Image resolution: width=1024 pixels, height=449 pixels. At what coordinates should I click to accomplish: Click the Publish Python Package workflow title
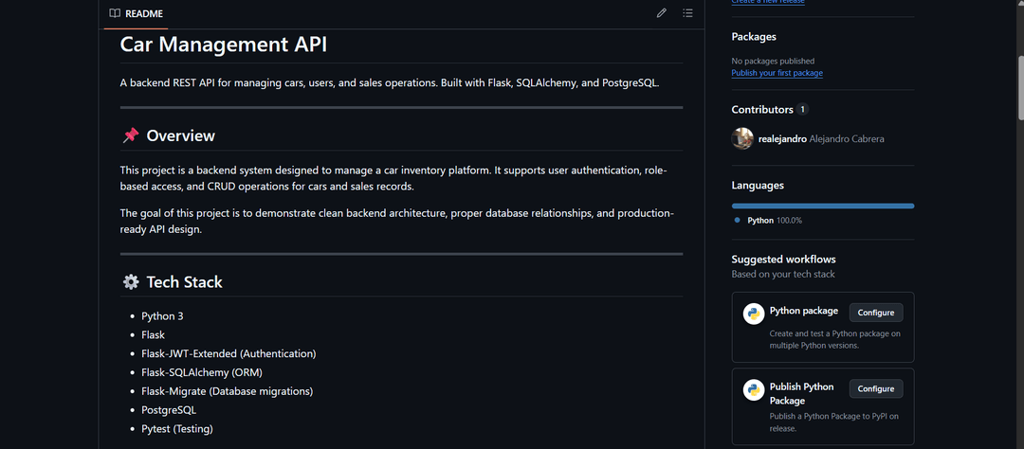[802, 393]
